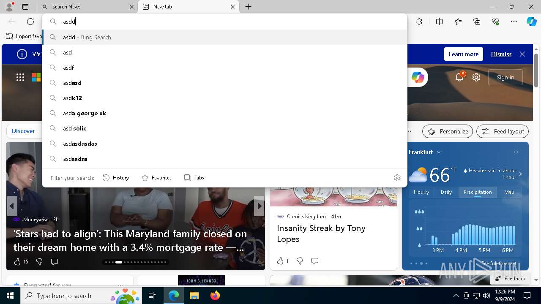
Task: Open the Copilot icon beside the notifications bell
Action: pyautogui.click(x=418, y=77)
